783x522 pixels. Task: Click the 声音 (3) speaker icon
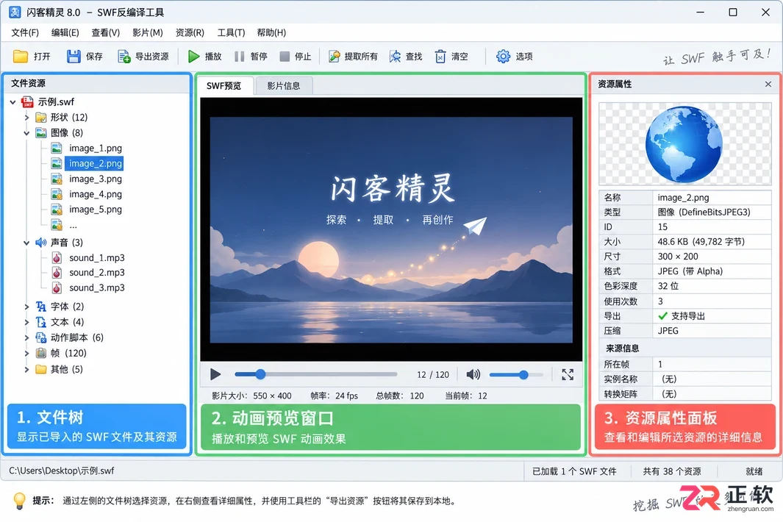tap(41, 243)
